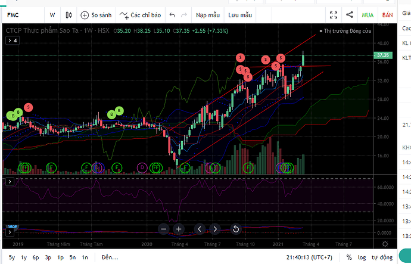411x264 pixels.
Task: Click the Thị trường Đóng cửa market status
Action: (345, 31)
